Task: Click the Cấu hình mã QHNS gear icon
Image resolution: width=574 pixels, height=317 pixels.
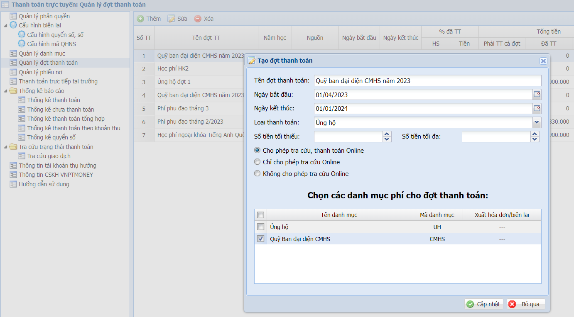Action: pos(22,44)
